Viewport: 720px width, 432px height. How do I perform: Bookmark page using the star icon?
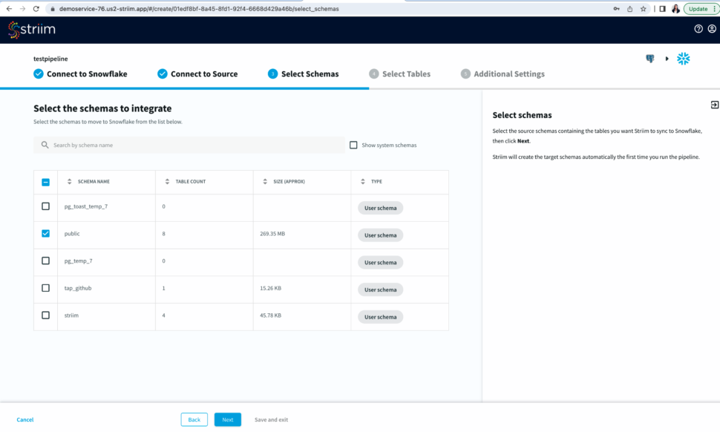tap(643, 9)
